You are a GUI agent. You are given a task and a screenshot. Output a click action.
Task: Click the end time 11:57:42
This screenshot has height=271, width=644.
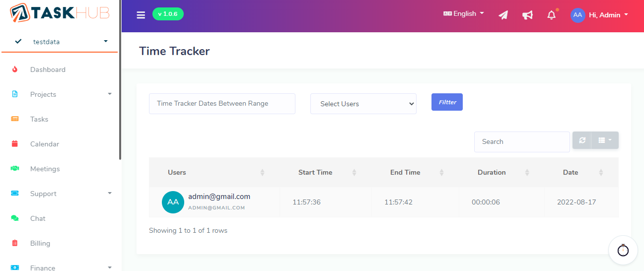point(398,202)
